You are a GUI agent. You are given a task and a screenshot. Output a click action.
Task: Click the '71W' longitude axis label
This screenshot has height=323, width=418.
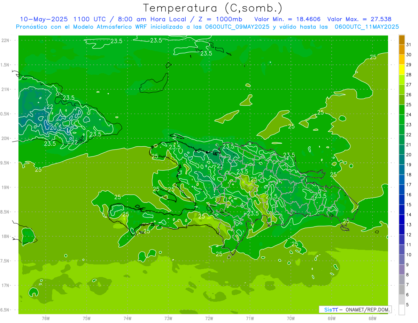pos(250,318)
